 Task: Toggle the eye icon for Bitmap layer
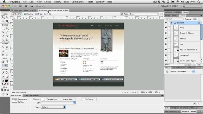click(166, 39)
